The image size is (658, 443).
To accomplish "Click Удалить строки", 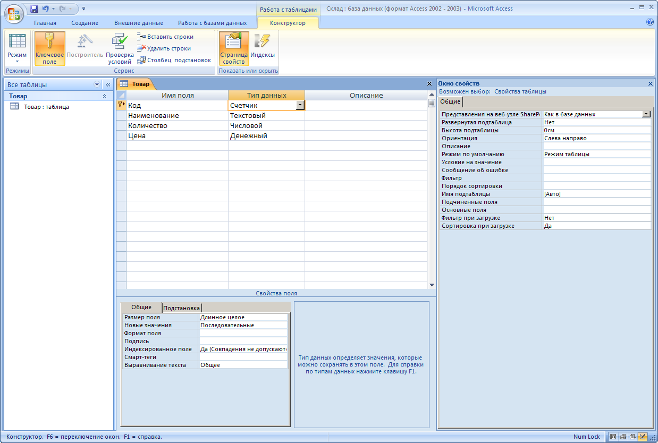I will pyautogui.click(x=164, y=48).
